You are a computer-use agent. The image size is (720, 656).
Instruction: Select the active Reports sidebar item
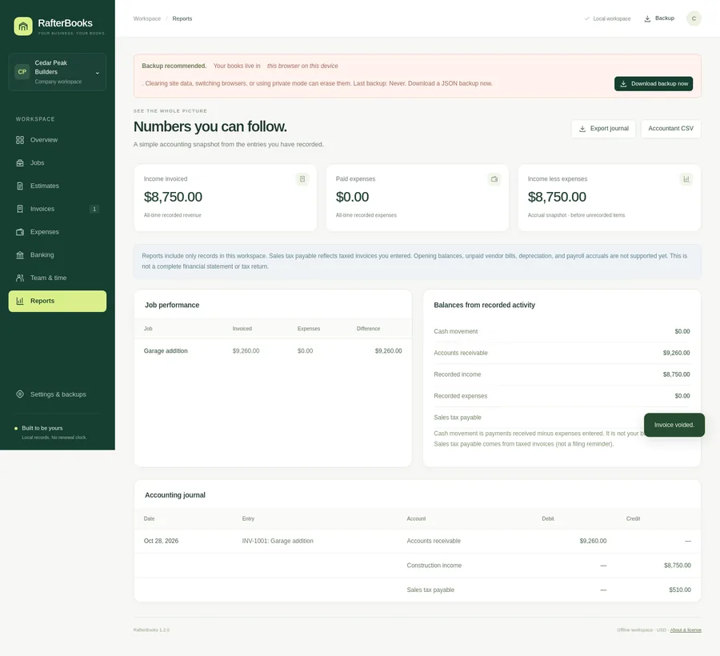coord(58,301)
